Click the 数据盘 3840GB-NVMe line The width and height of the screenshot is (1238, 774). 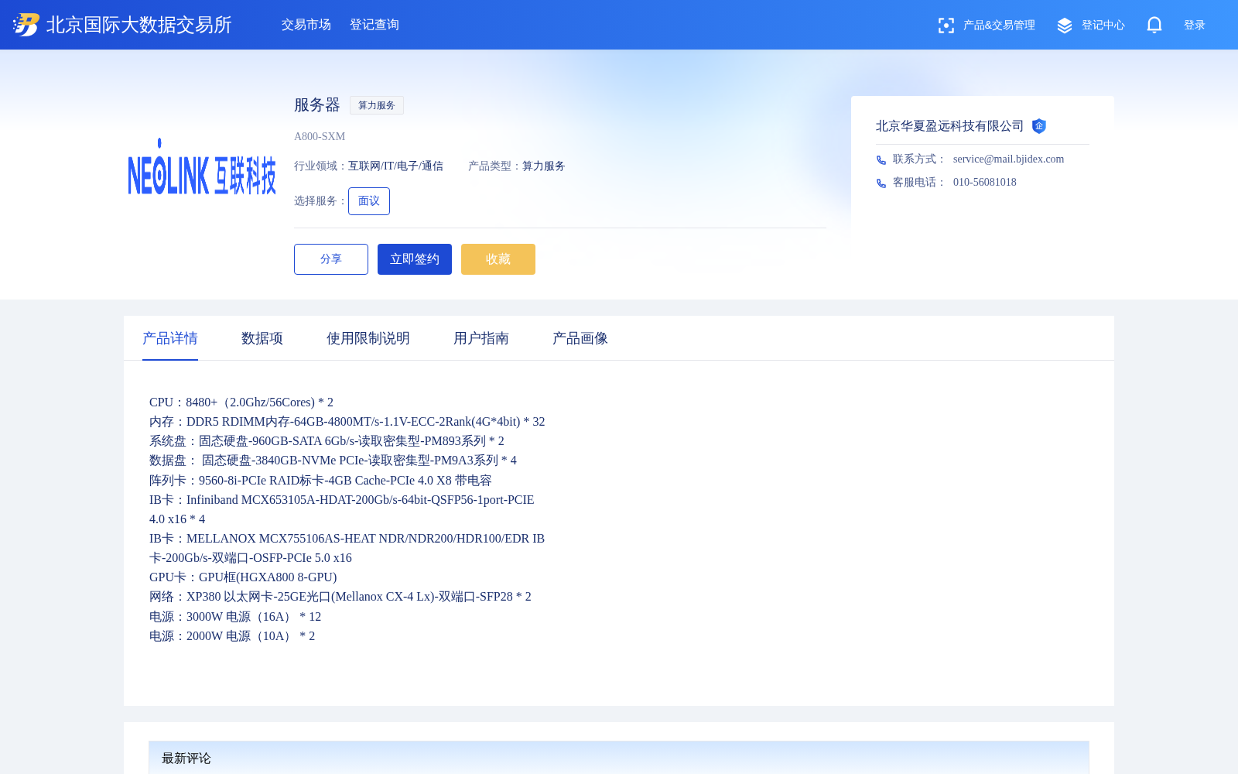point(333,461)
